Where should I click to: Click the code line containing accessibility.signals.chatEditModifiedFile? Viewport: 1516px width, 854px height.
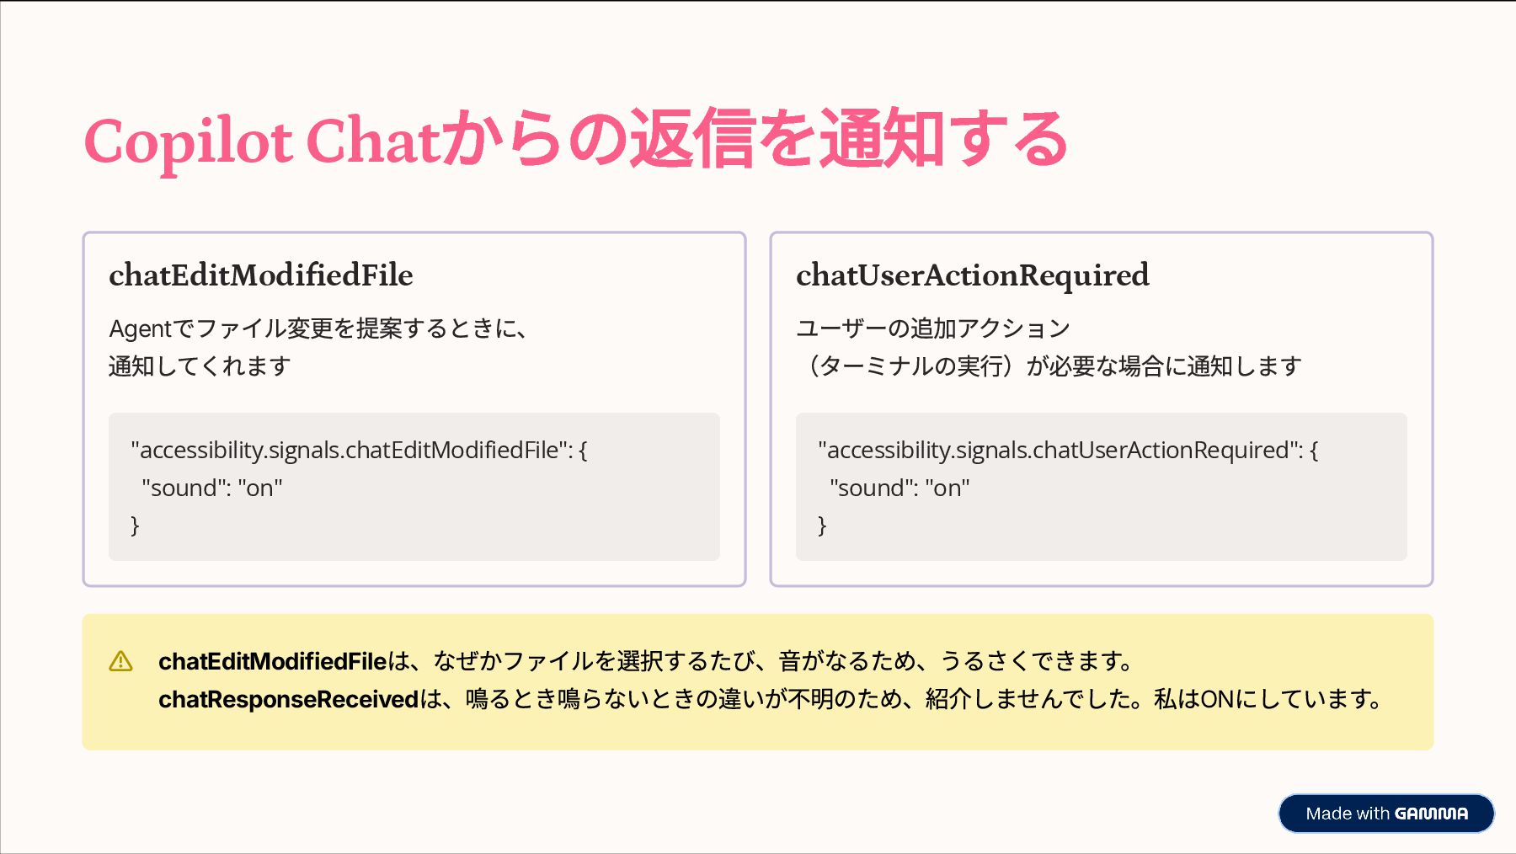[x=359, y=451]
